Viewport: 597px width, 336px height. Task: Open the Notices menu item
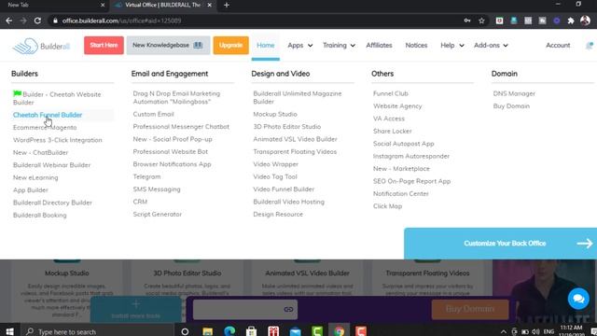click(x=416, y=45)
